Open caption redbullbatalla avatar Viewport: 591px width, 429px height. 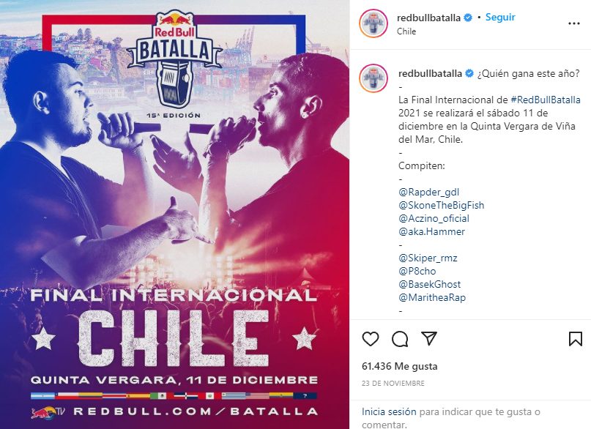pyautogui.click(x=373, y=78)
